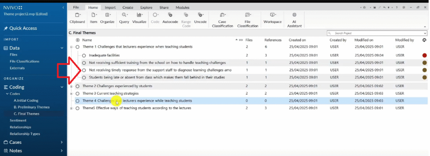Switch to the Share tab

164,8
